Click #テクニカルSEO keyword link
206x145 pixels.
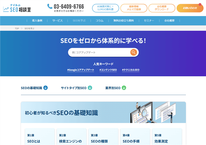coord(131,70)
